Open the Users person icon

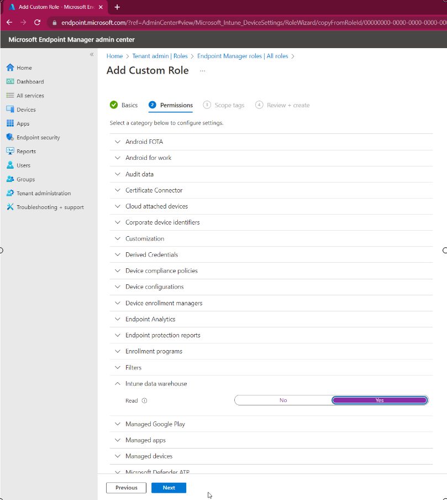10,165
